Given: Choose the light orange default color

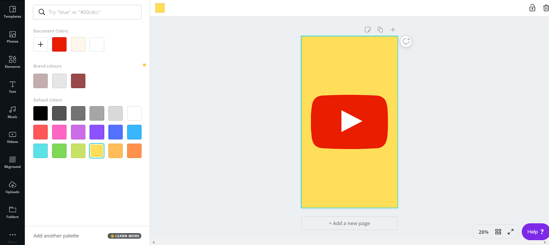Looking at the screenshot, I should pyautogui.click(x=116, y=151).
